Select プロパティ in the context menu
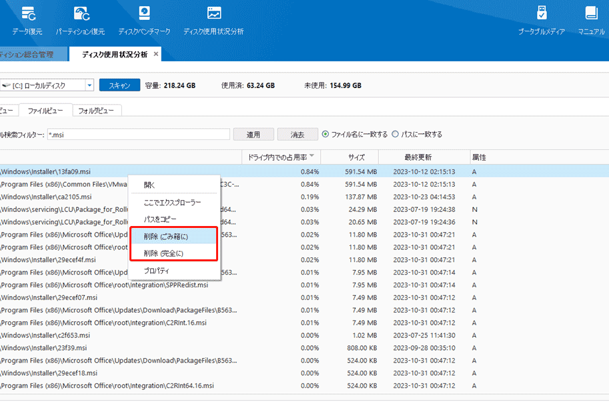 point(156,271)
